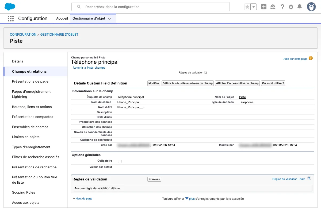Click the help icon next to Règles de validation - Aide

[x=309, y=179]
